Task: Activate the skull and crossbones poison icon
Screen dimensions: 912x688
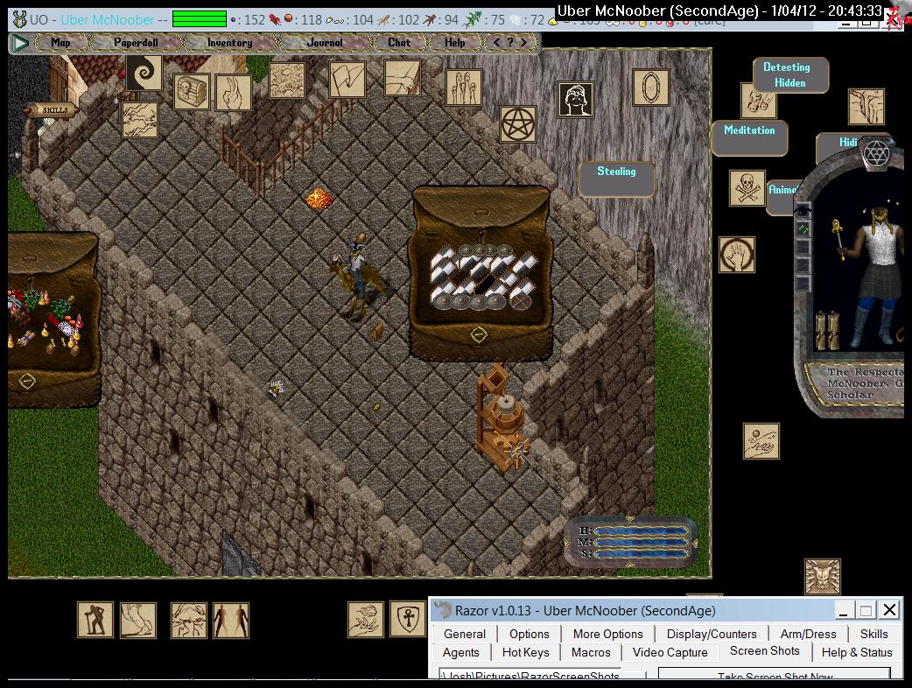Action: [x=747, y=188]
